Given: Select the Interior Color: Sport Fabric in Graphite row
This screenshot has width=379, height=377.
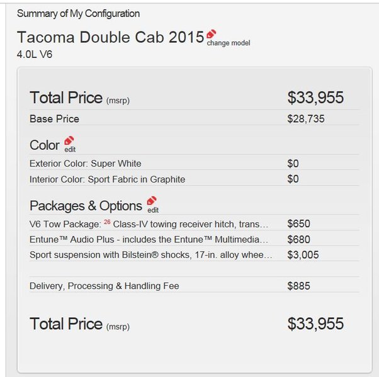Looking at the screenshot, I should tap(194, 179).
